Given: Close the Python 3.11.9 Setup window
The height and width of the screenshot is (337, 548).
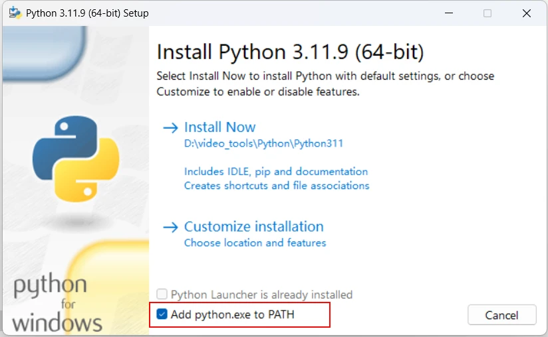Looking at the screenshot, I should (525, 13).
